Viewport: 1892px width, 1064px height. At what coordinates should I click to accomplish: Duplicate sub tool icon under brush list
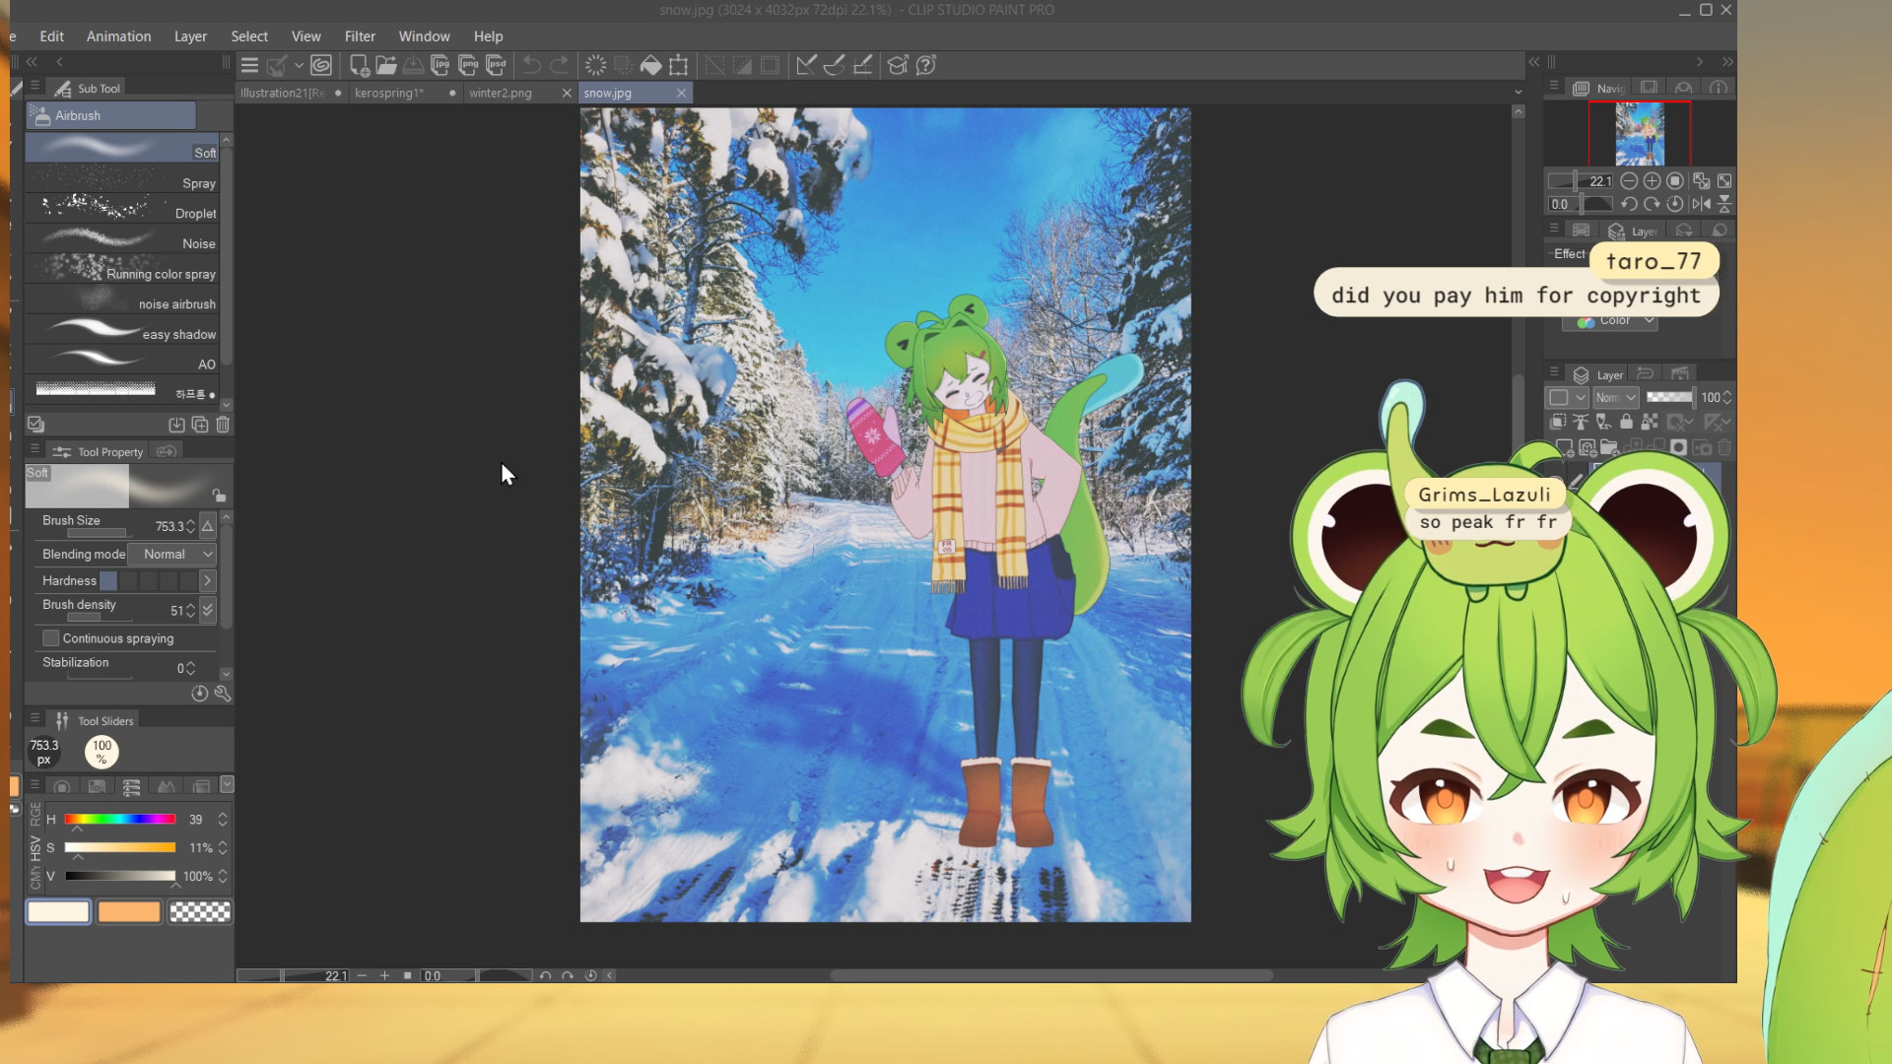pos(200,425)
